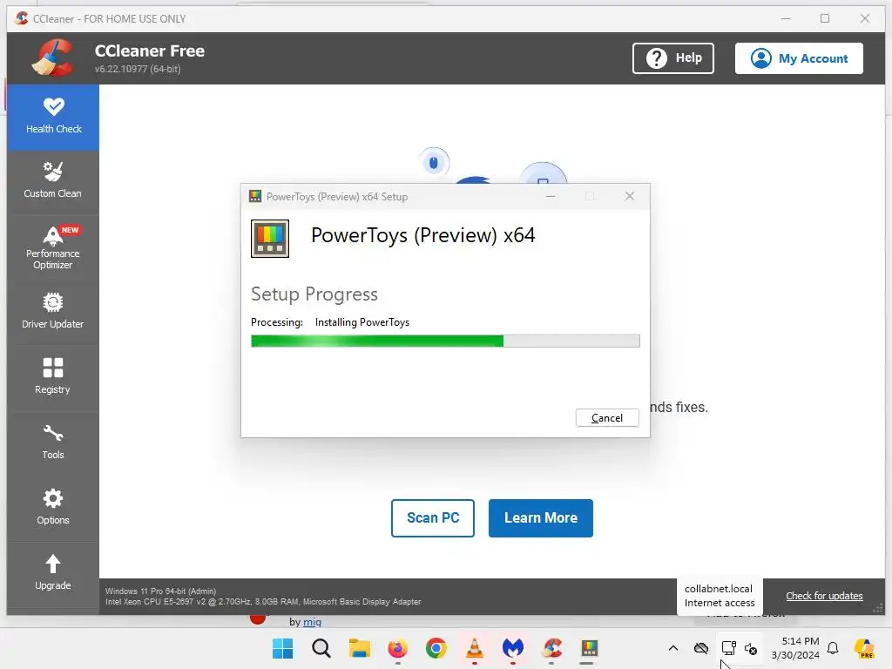The image size is (892, 669).
Task: Open VLC media player from taskbar
Action: coord(475,648)
